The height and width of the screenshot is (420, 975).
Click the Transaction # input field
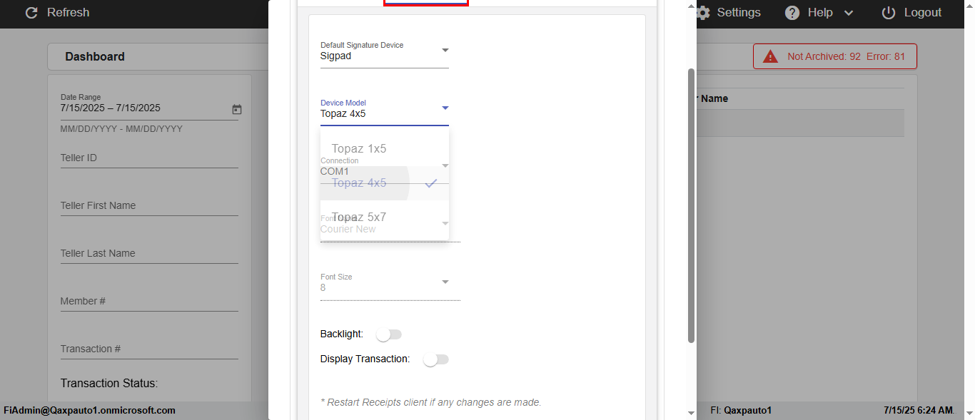(149, 349)
